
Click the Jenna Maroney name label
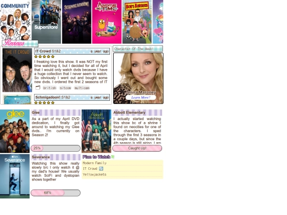(141, 92)
